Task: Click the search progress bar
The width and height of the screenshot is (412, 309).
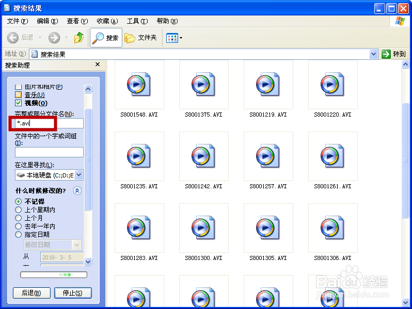Action: [x=54, y=275]
